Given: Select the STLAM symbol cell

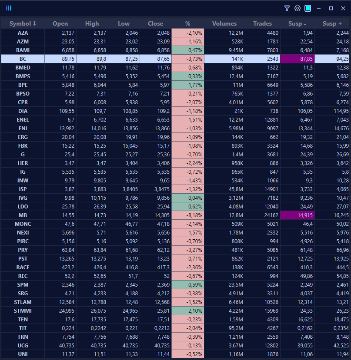Looking at the screenshot, I should point(23,302).
